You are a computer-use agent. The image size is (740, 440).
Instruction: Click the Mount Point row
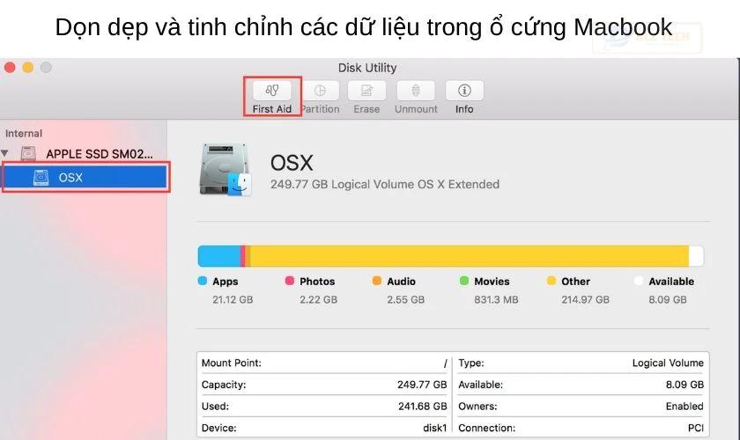coord(324,363)
